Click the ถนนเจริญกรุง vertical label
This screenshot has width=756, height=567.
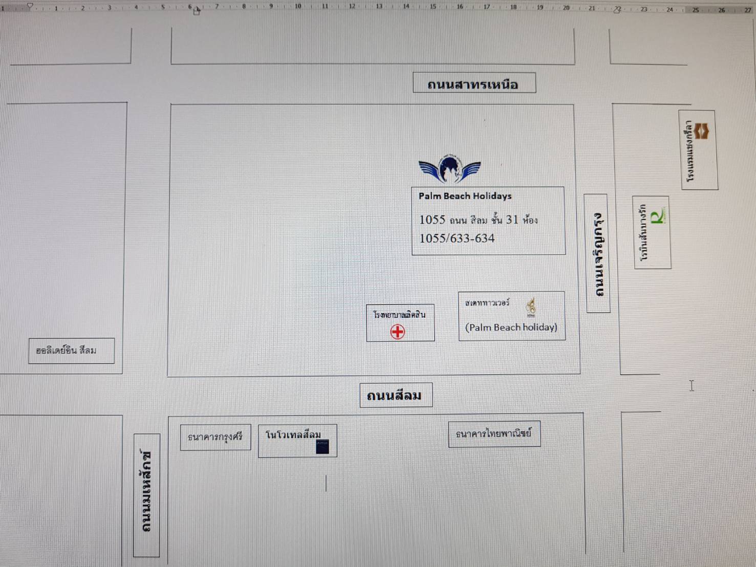pos(598,253)
